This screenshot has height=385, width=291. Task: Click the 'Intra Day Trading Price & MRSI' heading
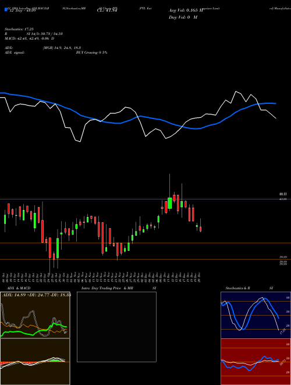click(119, 288)
